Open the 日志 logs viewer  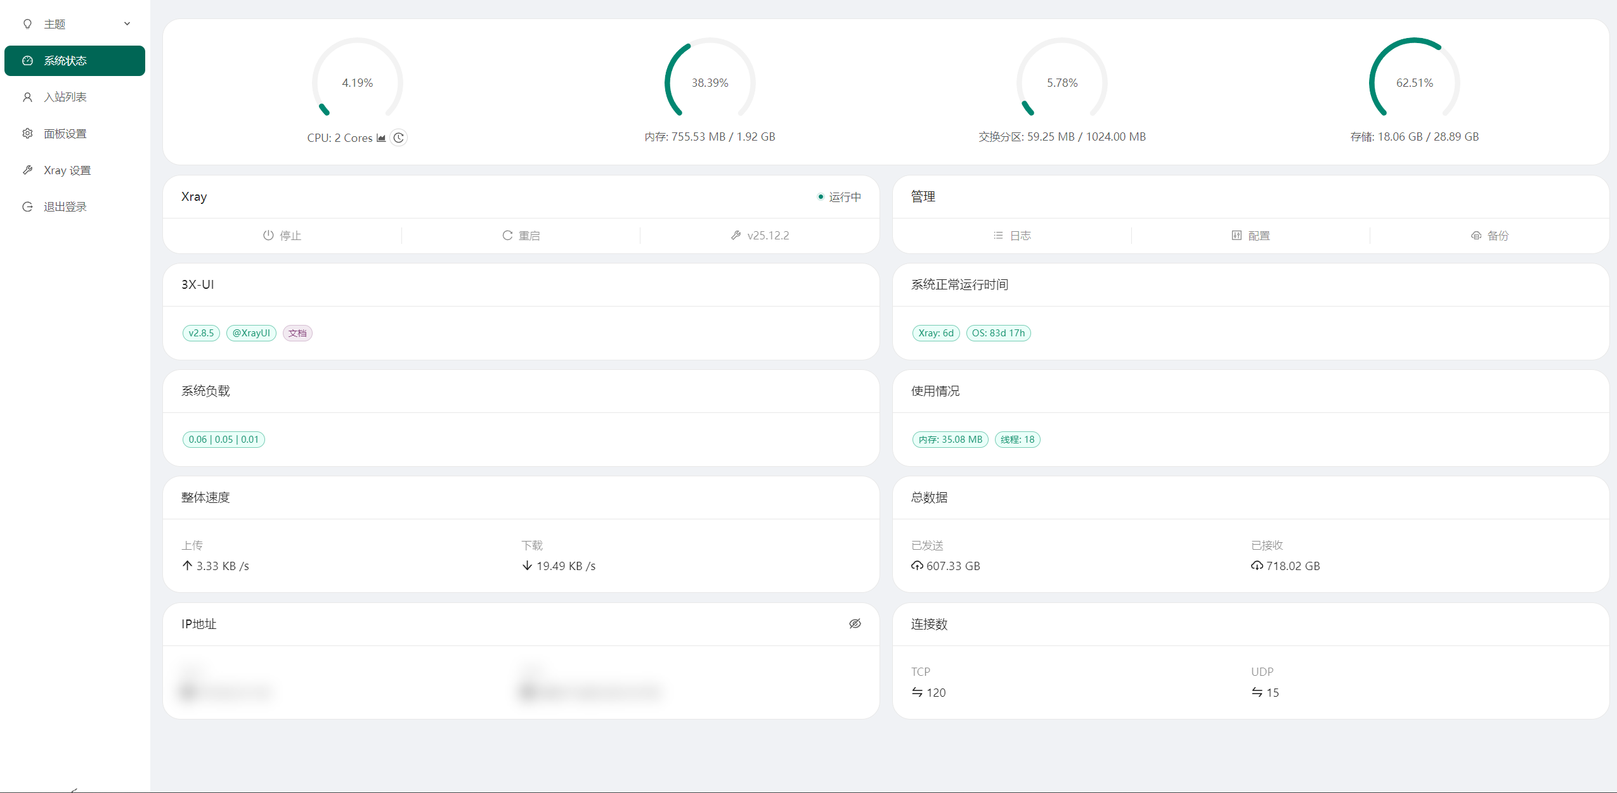[x=1012, y=236]
